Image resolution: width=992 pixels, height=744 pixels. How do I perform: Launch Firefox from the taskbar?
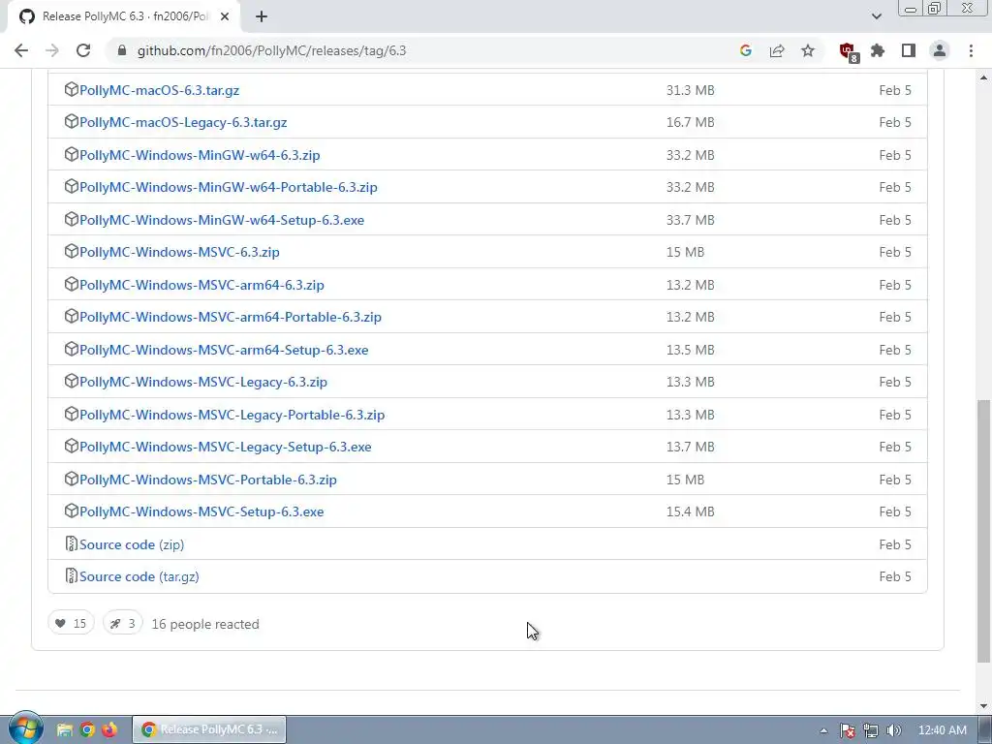(x=109, y=729)
